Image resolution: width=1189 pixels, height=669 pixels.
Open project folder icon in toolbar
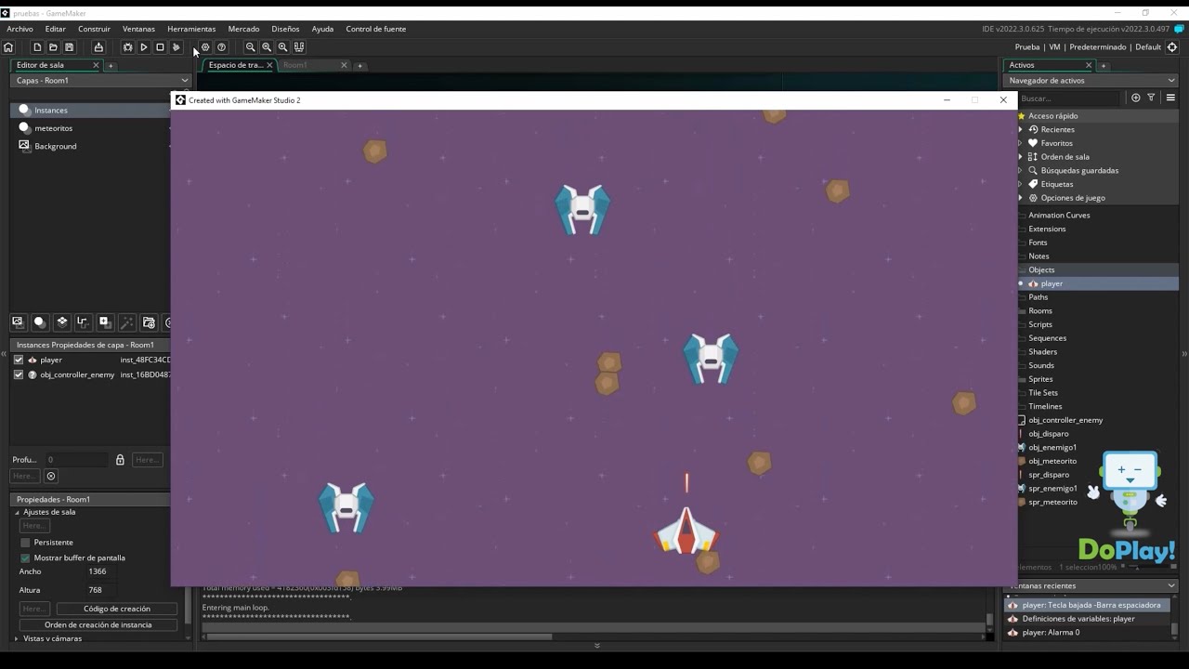click(53, 47)
